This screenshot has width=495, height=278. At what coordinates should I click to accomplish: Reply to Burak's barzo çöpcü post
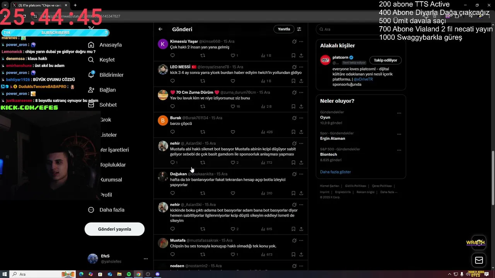(172, 132)
